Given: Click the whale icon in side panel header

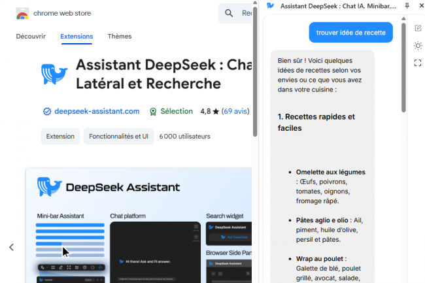Looking at the screenshot, I should [271, 6].
